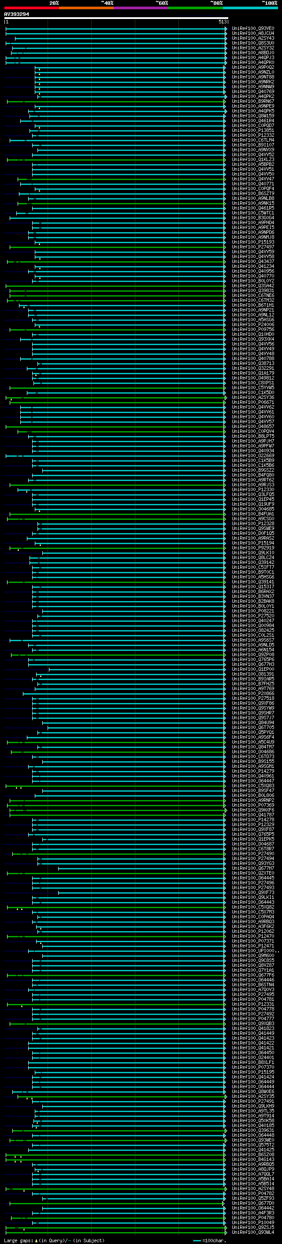This screenshot has height=1244, width=282.
Task: Open UniRef100_A9S6S7 hit label
Action: [253, 640]
